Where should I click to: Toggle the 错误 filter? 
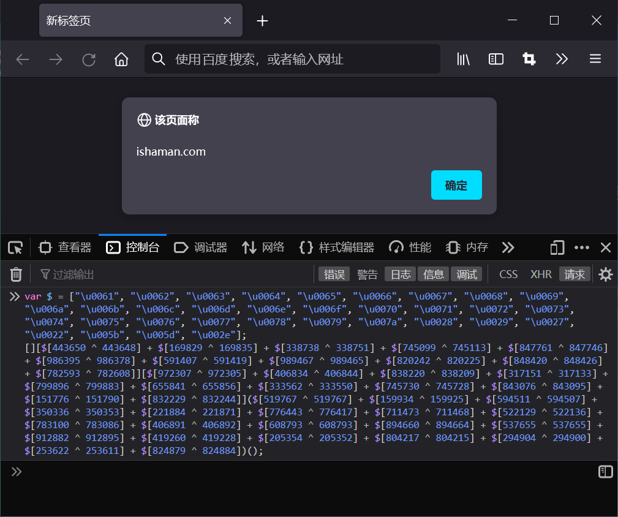(x=334, y=274)
